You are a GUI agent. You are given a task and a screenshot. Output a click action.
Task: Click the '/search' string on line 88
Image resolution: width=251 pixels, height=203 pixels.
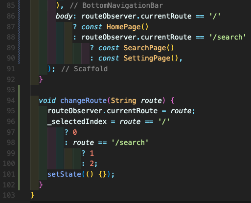(228, 37)
